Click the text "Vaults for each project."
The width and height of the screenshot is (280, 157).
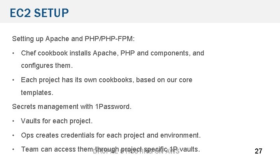pos(57,121)
